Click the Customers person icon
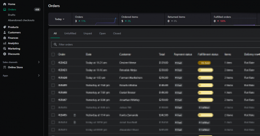 5,33
